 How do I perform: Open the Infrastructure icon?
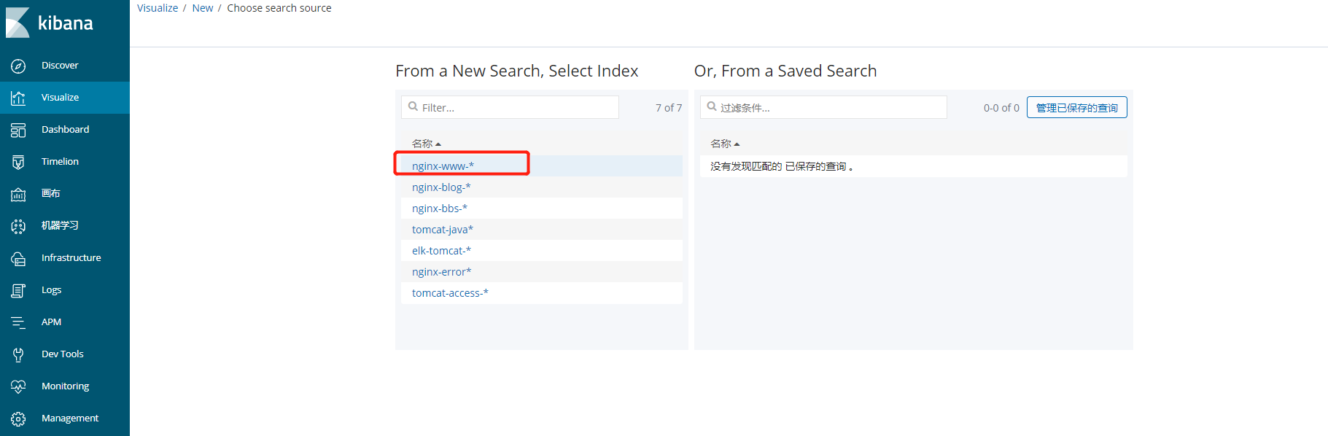tap(18, 258)
